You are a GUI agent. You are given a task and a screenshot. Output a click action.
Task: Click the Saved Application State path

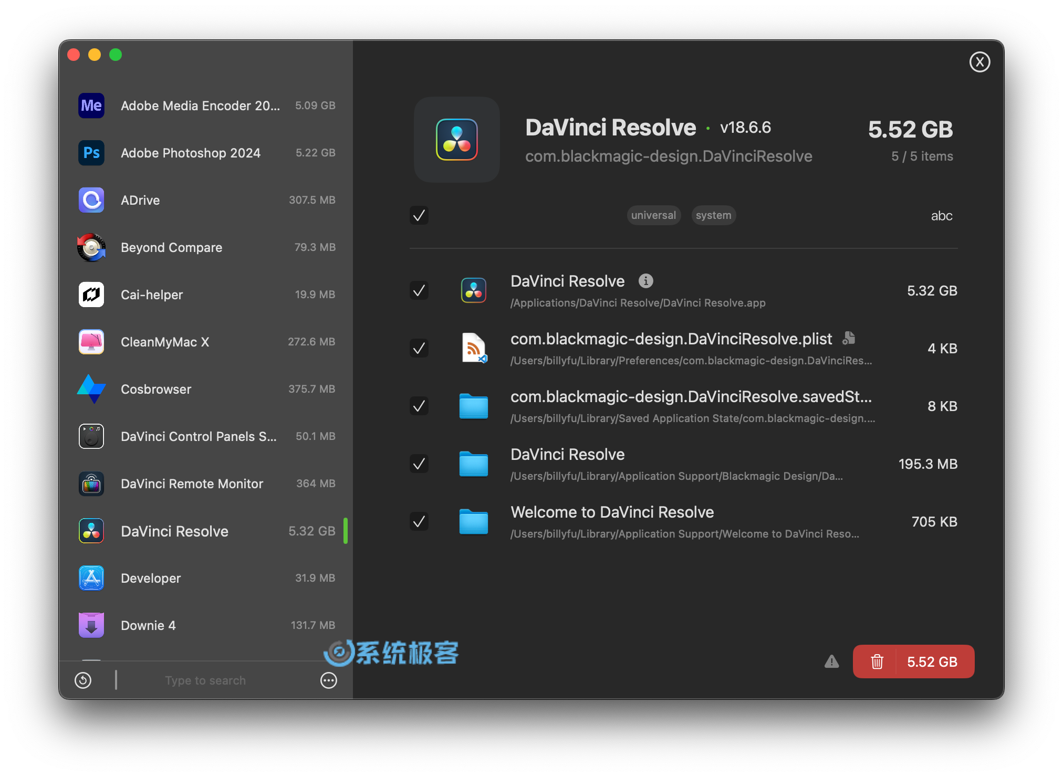pyautogui.click(x=693, y=418)
